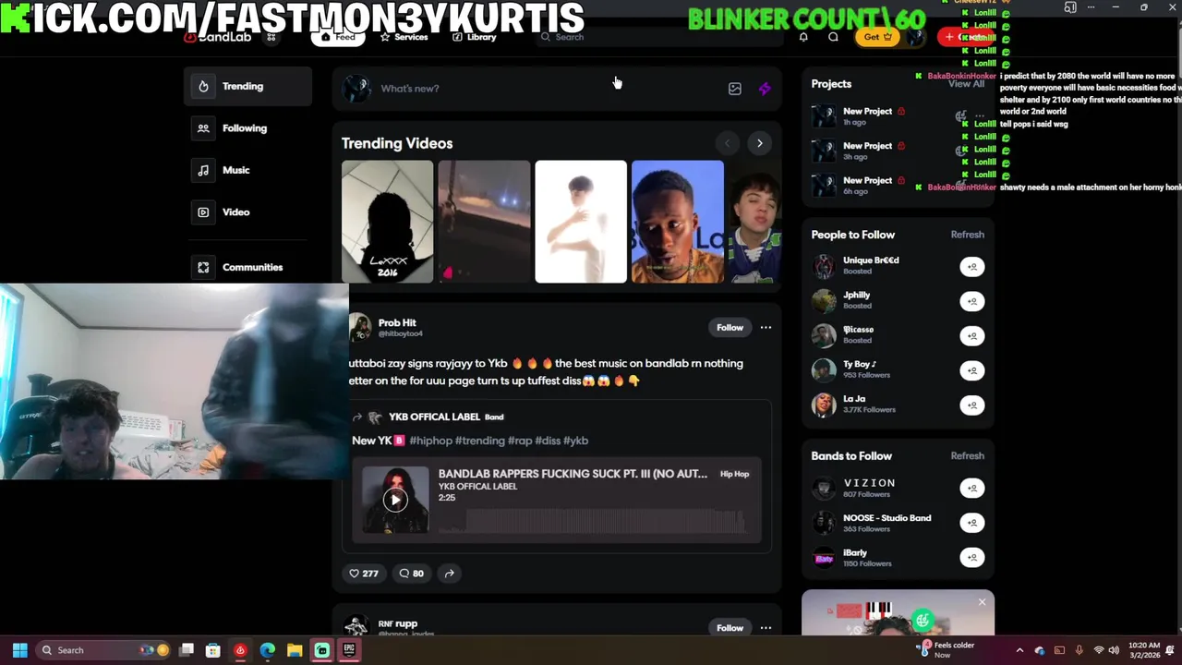1182x665 pixels.
Task: Open the 80 comments on post
Action: point(411,574)
